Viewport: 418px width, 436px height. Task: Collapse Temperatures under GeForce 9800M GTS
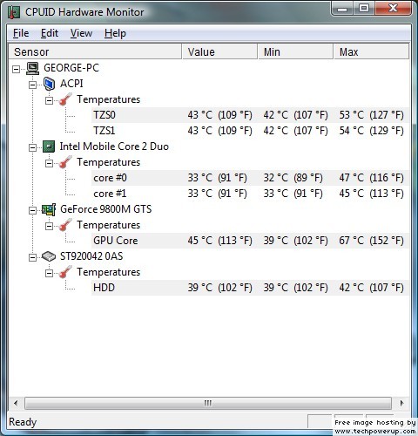tap(49, 226)
